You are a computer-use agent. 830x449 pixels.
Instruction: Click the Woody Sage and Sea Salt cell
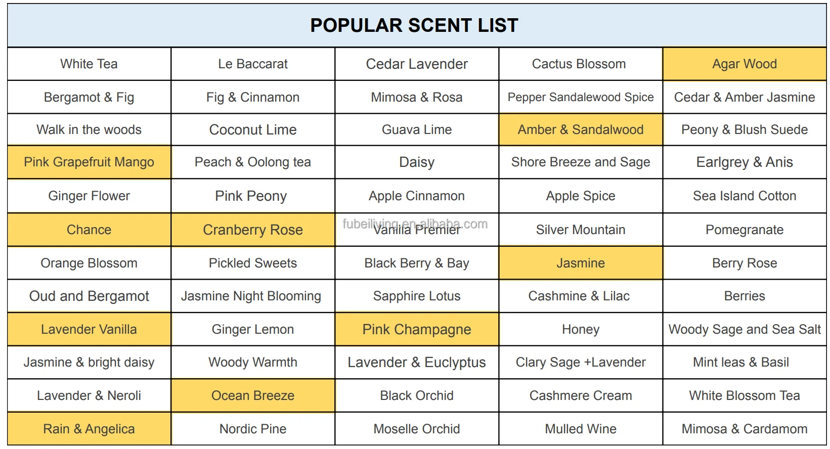(744, 329)
